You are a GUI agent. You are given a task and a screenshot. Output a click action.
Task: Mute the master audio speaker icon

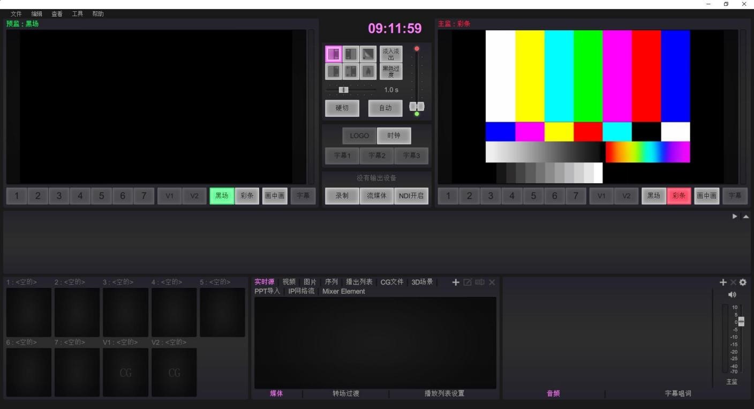point(732,294)
